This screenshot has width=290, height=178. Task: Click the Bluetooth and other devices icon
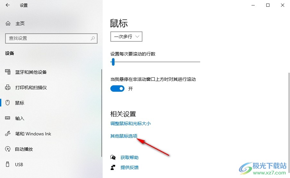pos(8,72)
